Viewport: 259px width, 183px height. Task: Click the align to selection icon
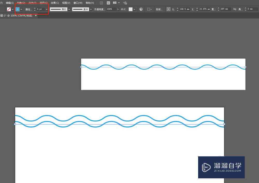coord(149,9)
